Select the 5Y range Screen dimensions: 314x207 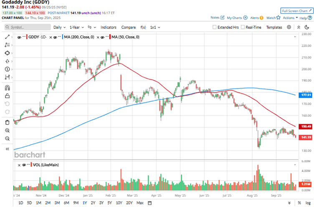pyautogui.click(x=109, y=203)
